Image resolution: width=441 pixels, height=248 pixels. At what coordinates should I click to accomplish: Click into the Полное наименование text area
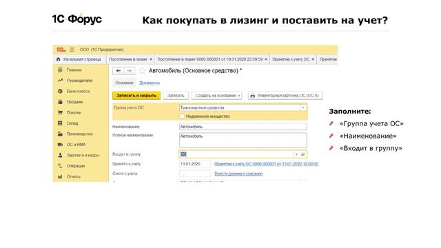243,141
